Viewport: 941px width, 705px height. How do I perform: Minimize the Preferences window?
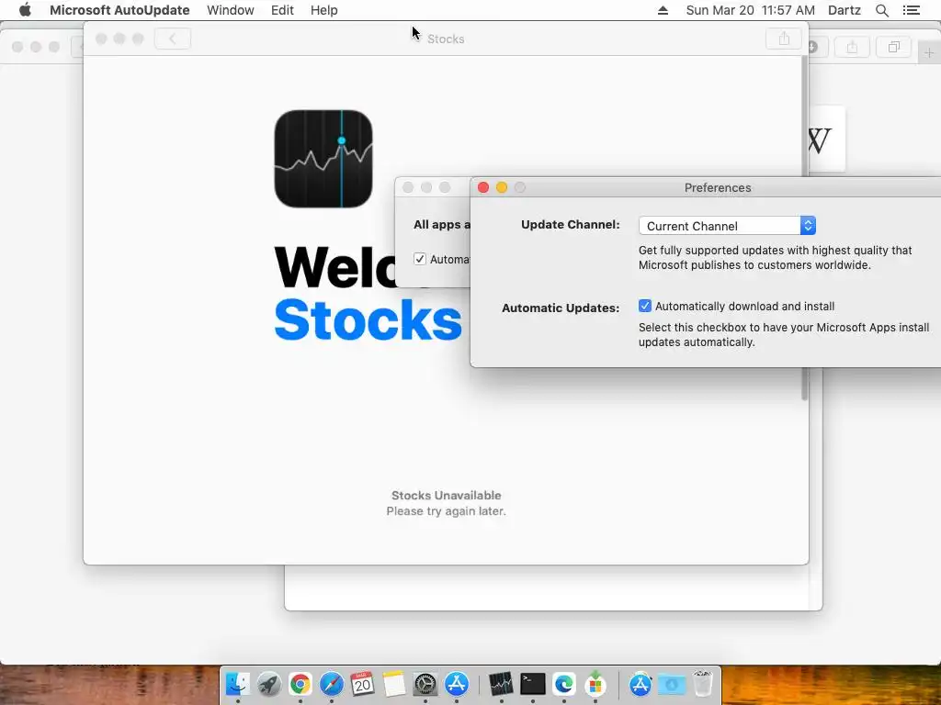click(502, 187)
